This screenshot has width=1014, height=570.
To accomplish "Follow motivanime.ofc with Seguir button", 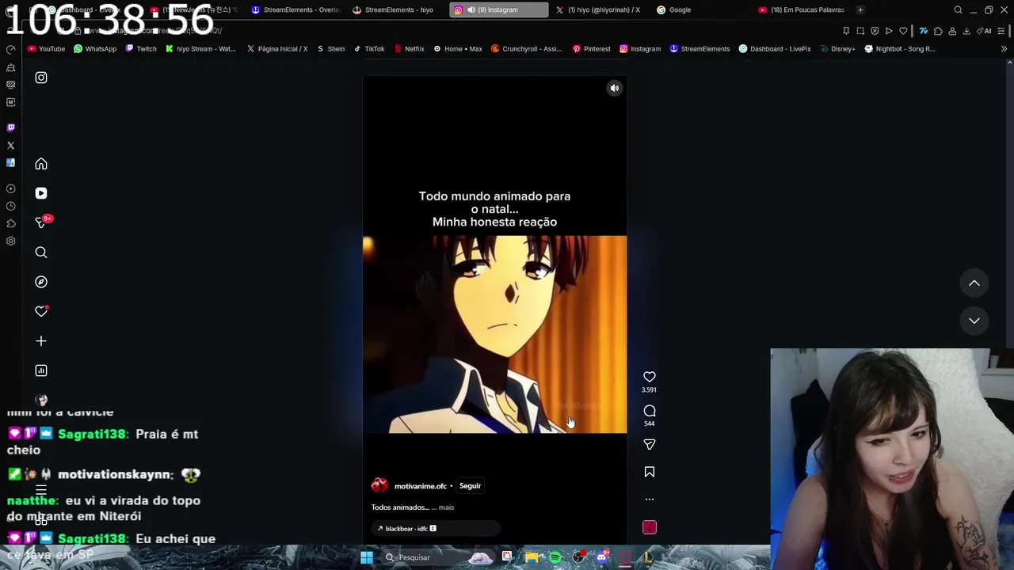I will pyautogui.click(x=470, y=486).
